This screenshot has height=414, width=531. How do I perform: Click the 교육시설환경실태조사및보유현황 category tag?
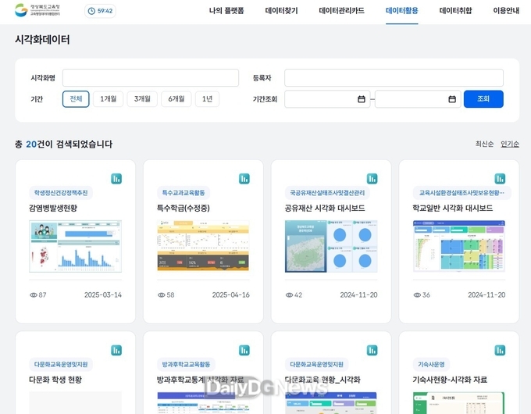click(462, 193)
